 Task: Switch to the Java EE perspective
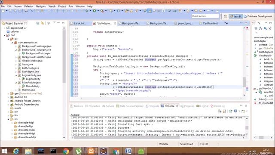[236, 16]
